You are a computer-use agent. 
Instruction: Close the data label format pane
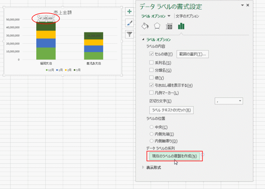click(x=248, y=5)
